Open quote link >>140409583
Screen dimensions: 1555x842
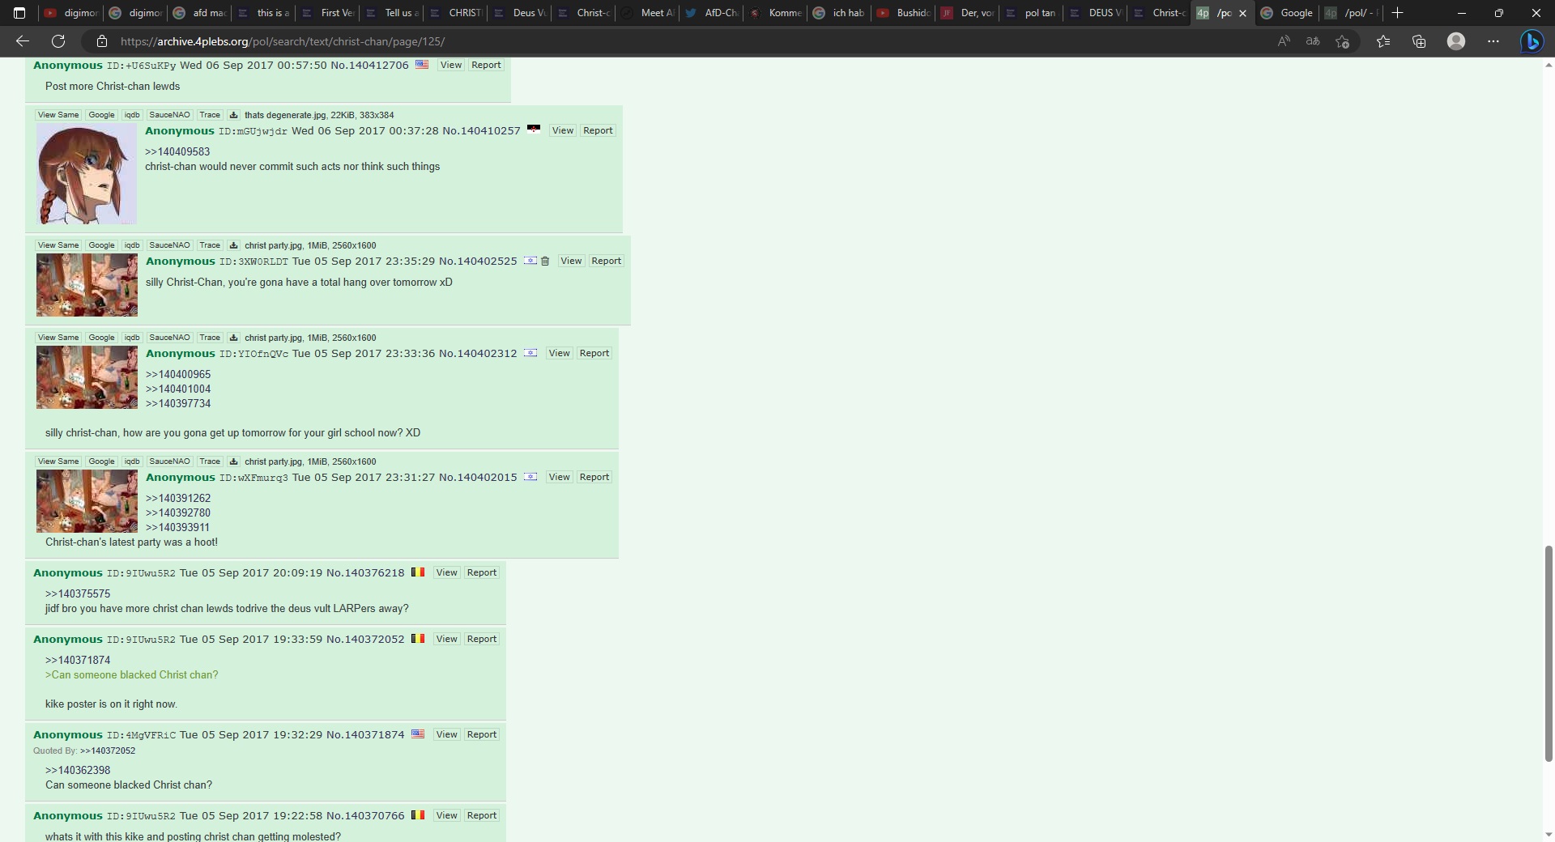point(177,151)
